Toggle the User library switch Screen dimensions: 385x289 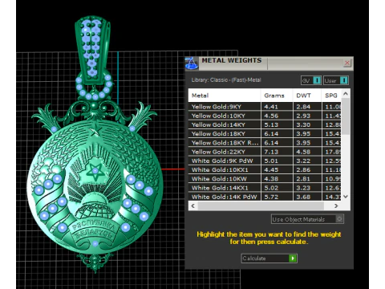[336, 80]
